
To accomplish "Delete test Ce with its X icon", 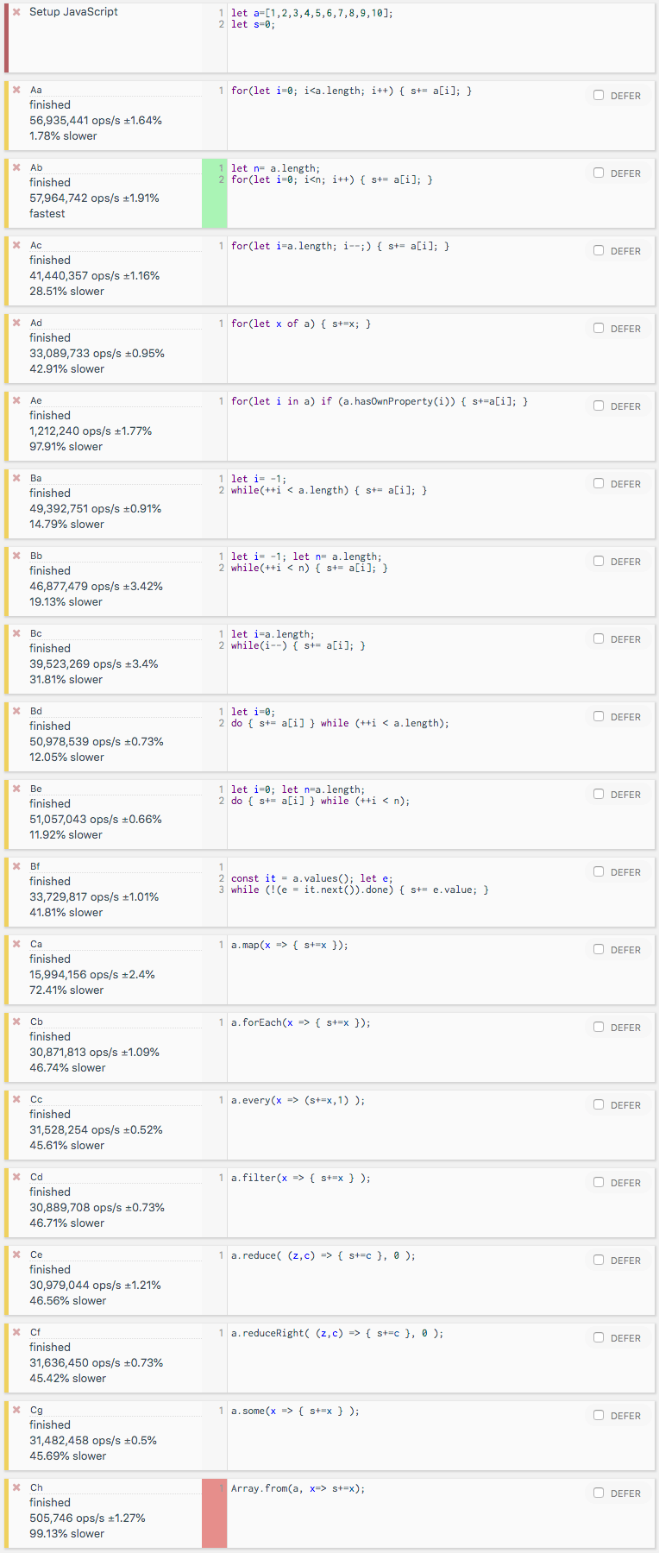I will (x=16, y=1254).
